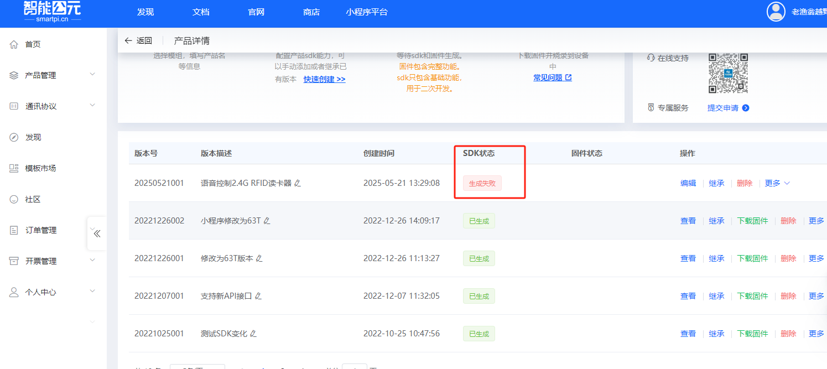The width and height of the screenshot is (827, 369).
Task: Open the 文档 menu in the top bar
Action: coord(200,11)
